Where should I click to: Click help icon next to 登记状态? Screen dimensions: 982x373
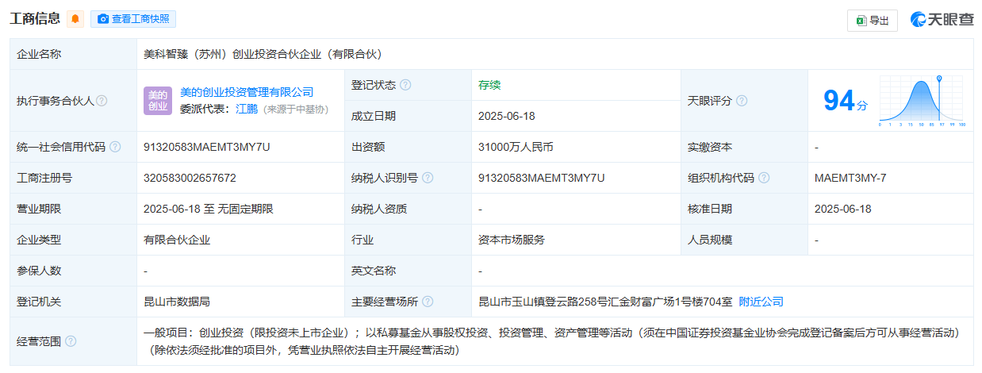click(405, 85)
